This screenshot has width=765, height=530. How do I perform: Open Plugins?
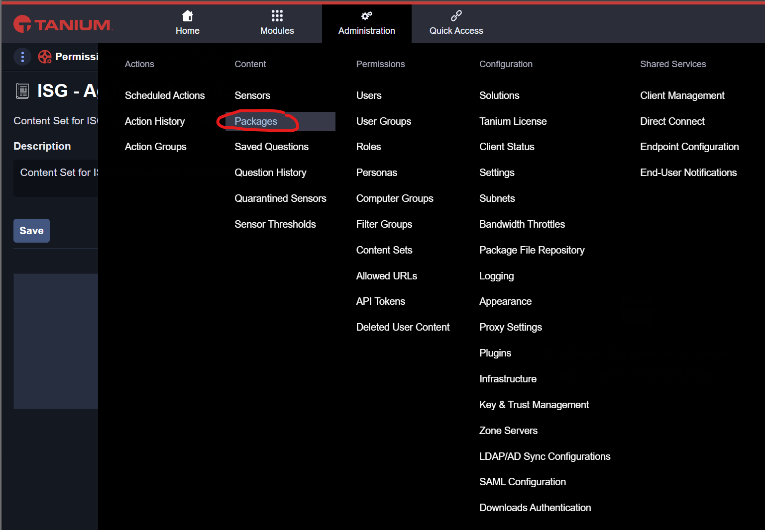(x=495, y=353)
